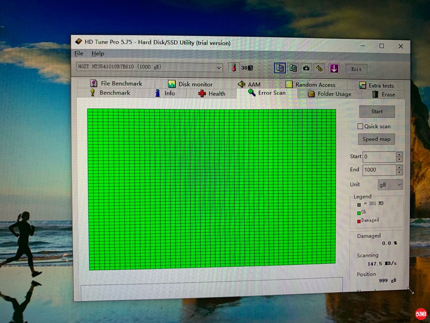Screen dimensions: 430x323
Task: Click the thermometer temperature icon
Action: [234, 68]
